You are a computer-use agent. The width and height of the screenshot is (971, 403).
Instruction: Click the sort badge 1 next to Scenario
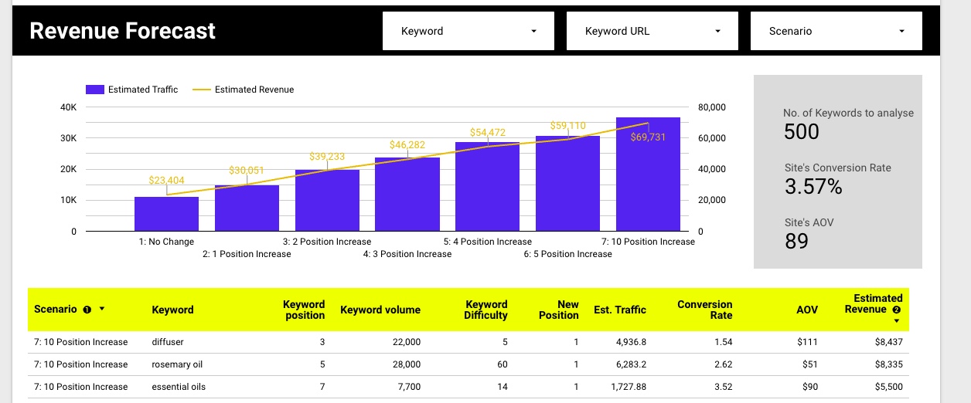click(x=87, y=310)
